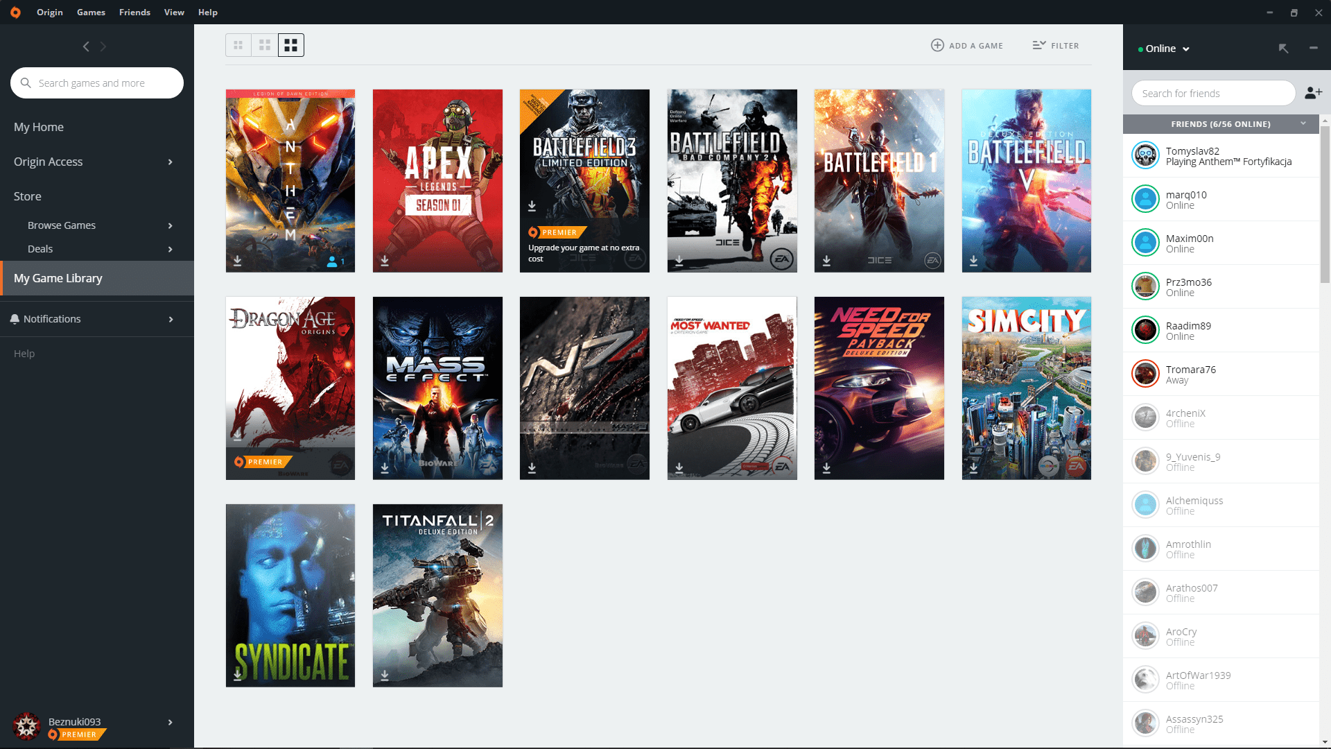Viewport: 1331px width, 749px height.
Task: Click download icon on NFS Payback tile
Action: [826, 468]
